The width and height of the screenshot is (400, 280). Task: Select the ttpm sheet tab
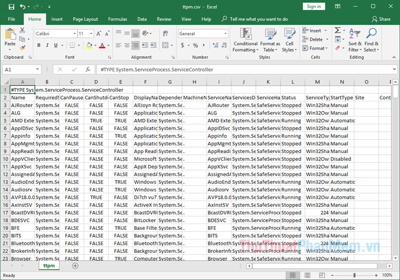click(x=49, y=266)
